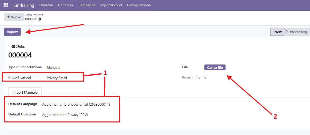Switch to the Import Manuale tab
This screenshot has width=310, height=135.
coord(25,92)
